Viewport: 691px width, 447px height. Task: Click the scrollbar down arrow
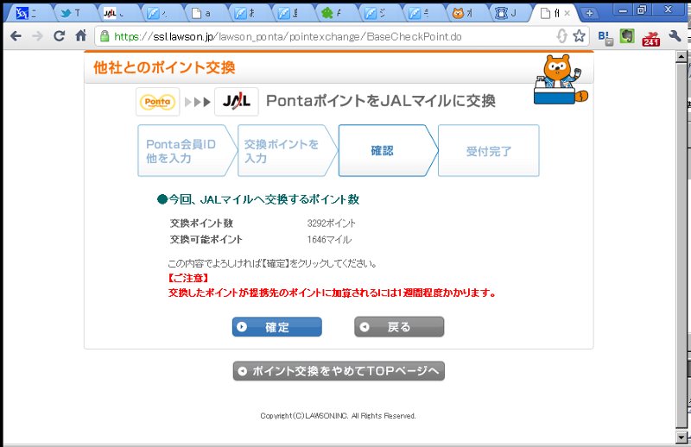tap(681, 438)
